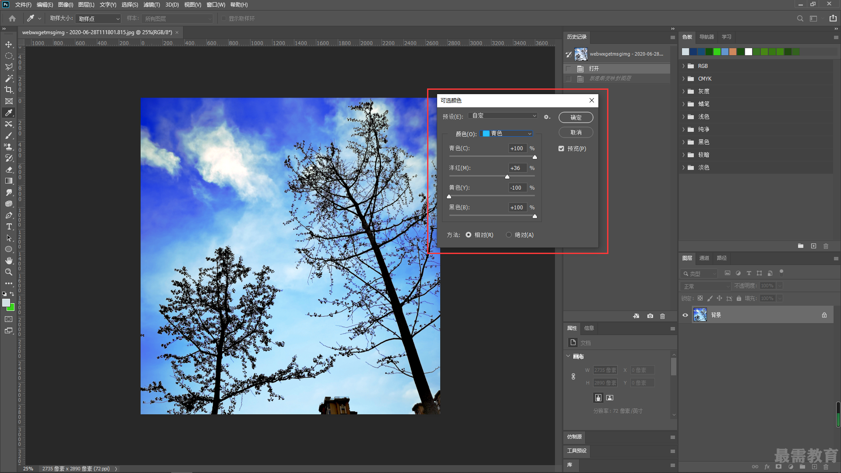The height and width of the screenshot is (473, 841).
Task: Toggle the layer filter on/off switch
Action: (x=781, y=272)
